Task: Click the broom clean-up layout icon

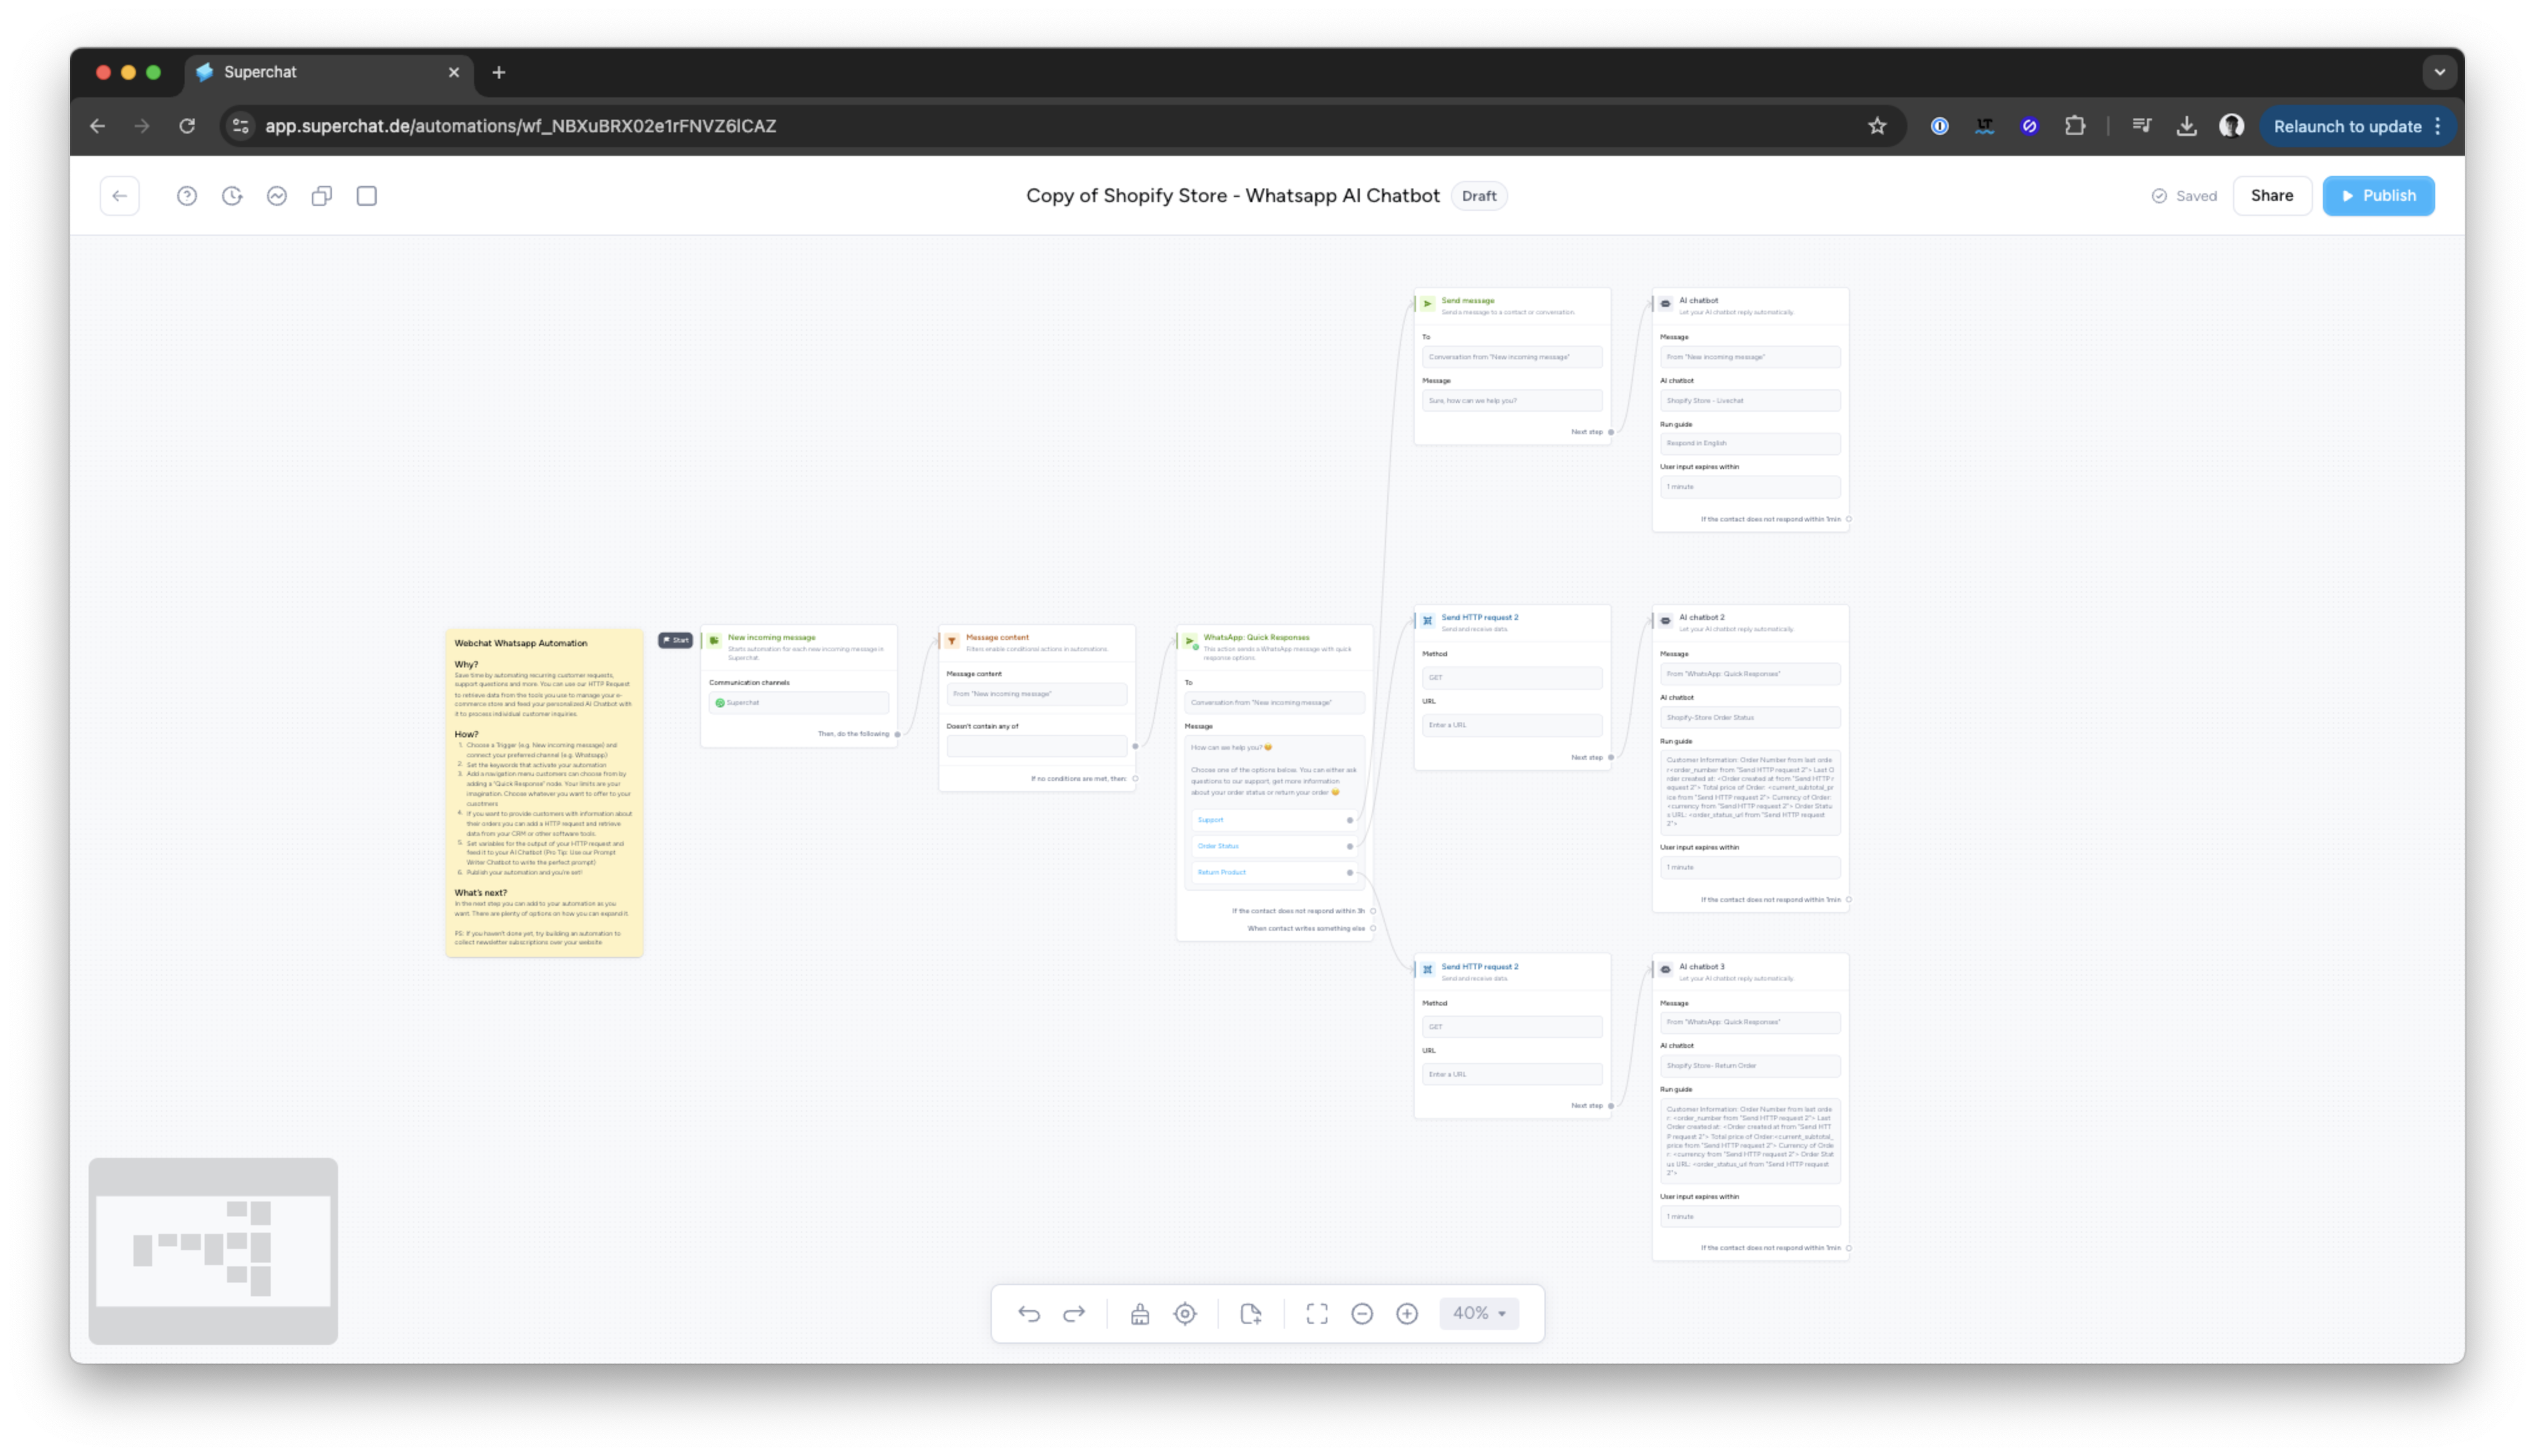Action: click(x=1140, y=1314)
